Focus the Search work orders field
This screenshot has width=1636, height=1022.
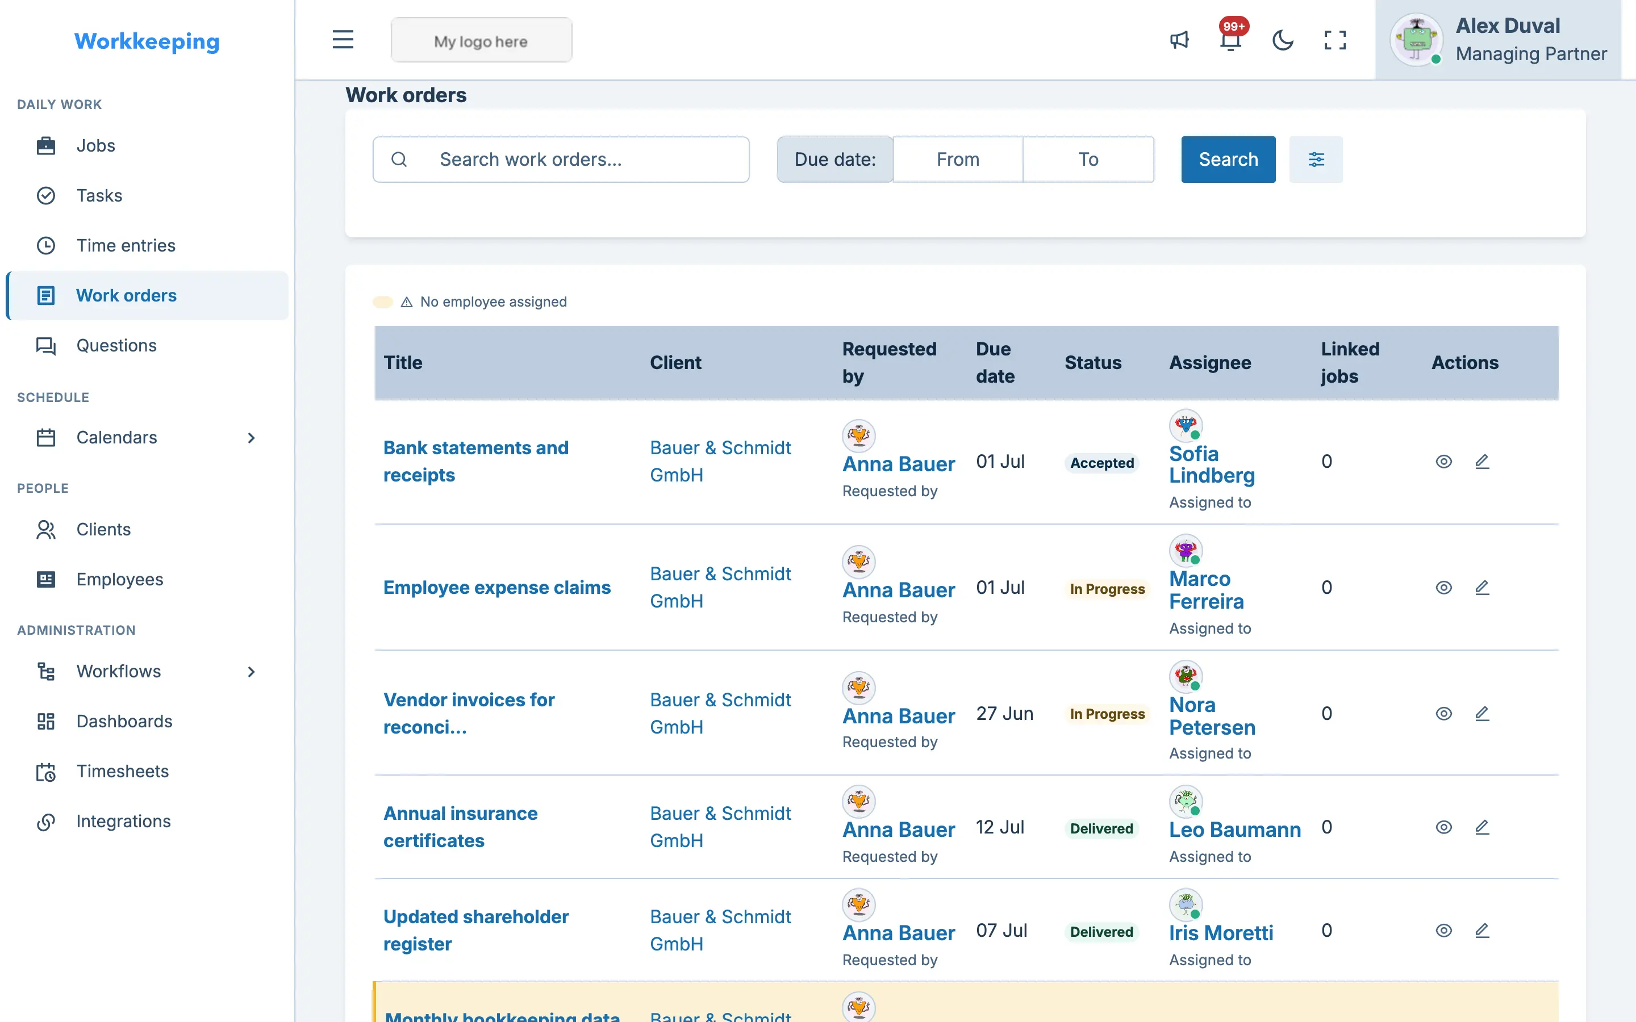[561, 160]
